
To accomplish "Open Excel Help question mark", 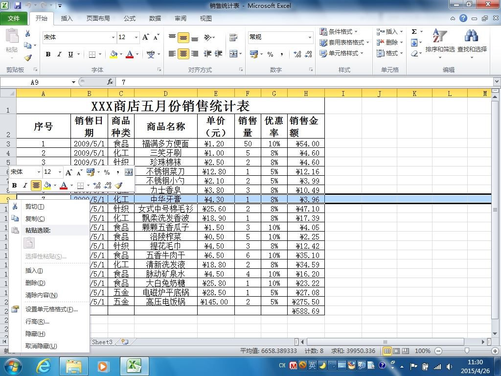I will click(x=463, y=18).
